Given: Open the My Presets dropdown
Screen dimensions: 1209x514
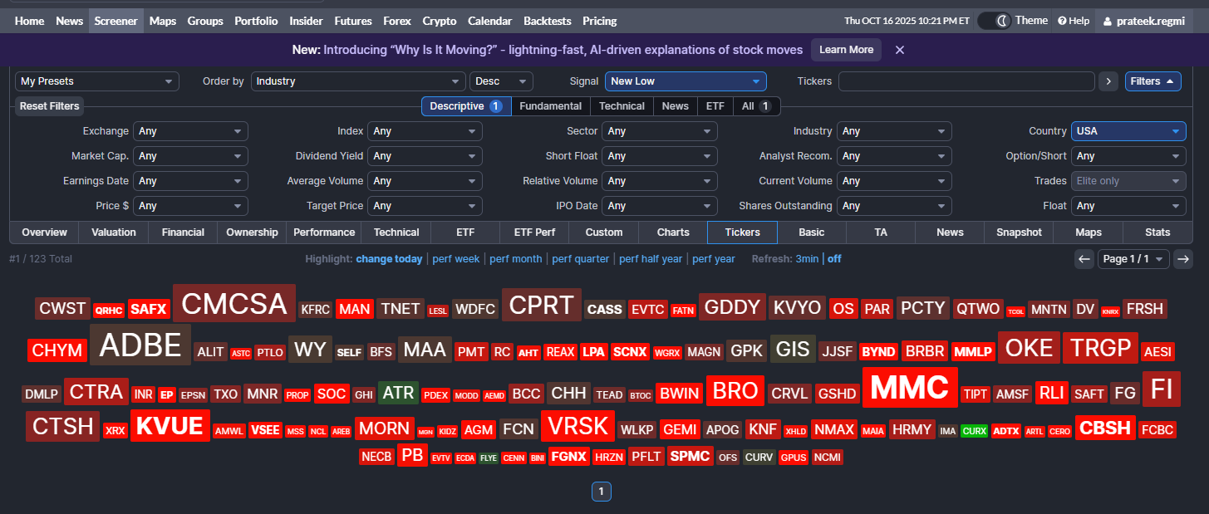Looking at the screenshot, I should [97, 81].
